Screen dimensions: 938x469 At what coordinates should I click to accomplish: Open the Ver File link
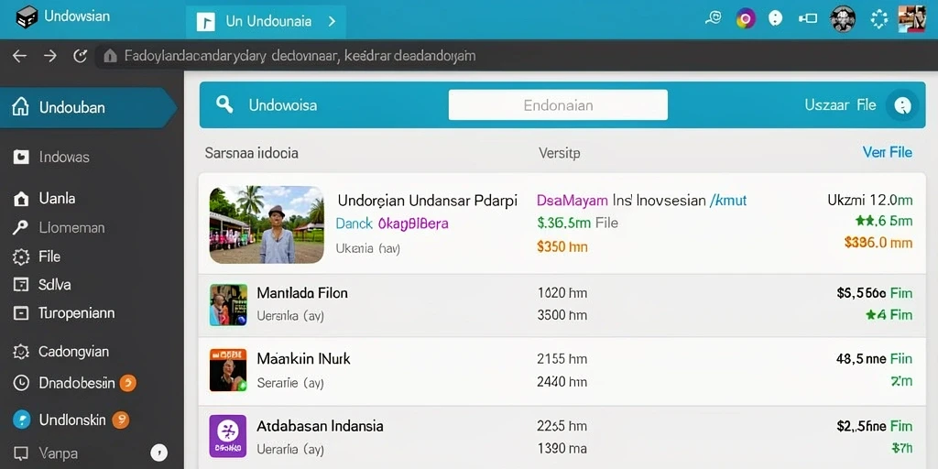[x=887, y=153]
